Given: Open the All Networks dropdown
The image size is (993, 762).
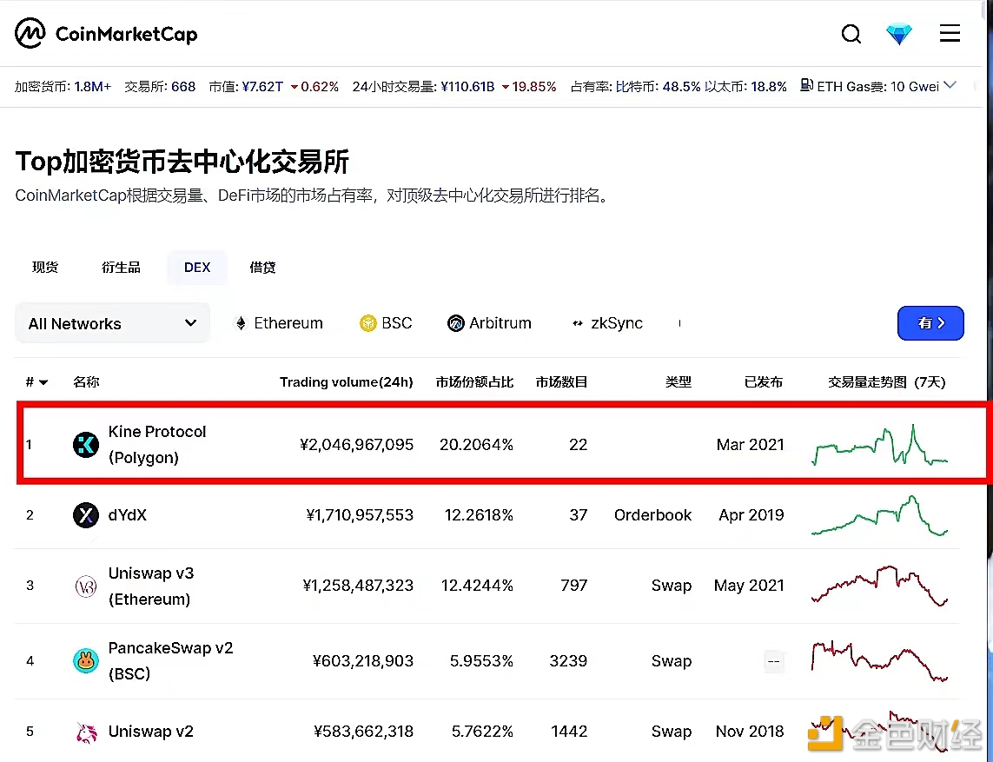Looking at the screenshot, I should [112, 323].
